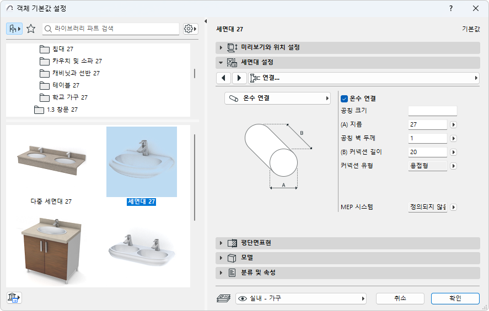Click the library part search field
The image size is (489, 311).
[x=111, y=29]
